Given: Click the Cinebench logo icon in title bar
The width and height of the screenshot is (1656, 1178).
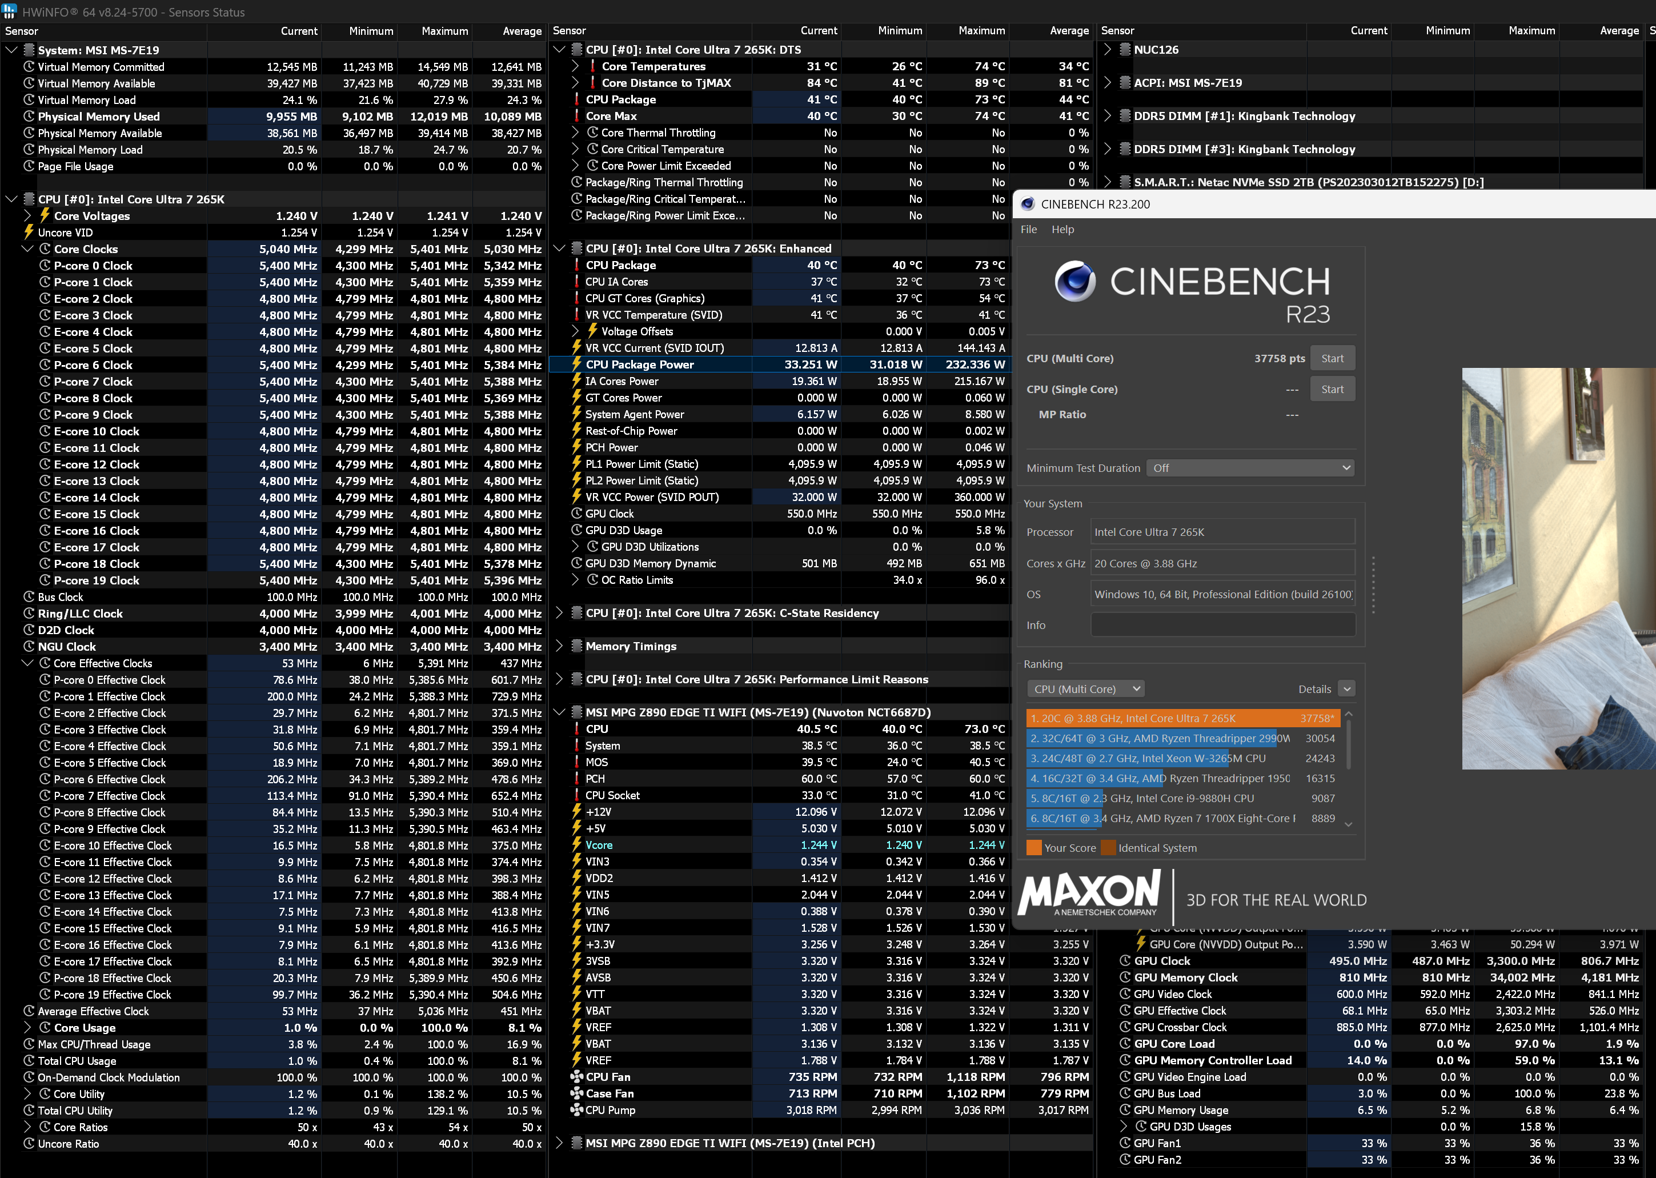Looking at the screenshot, I should (x=1027, y=205).
